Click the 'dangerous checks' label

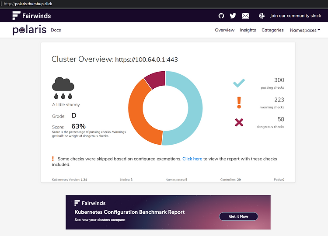pyautogui.click(x=270, y=127)
